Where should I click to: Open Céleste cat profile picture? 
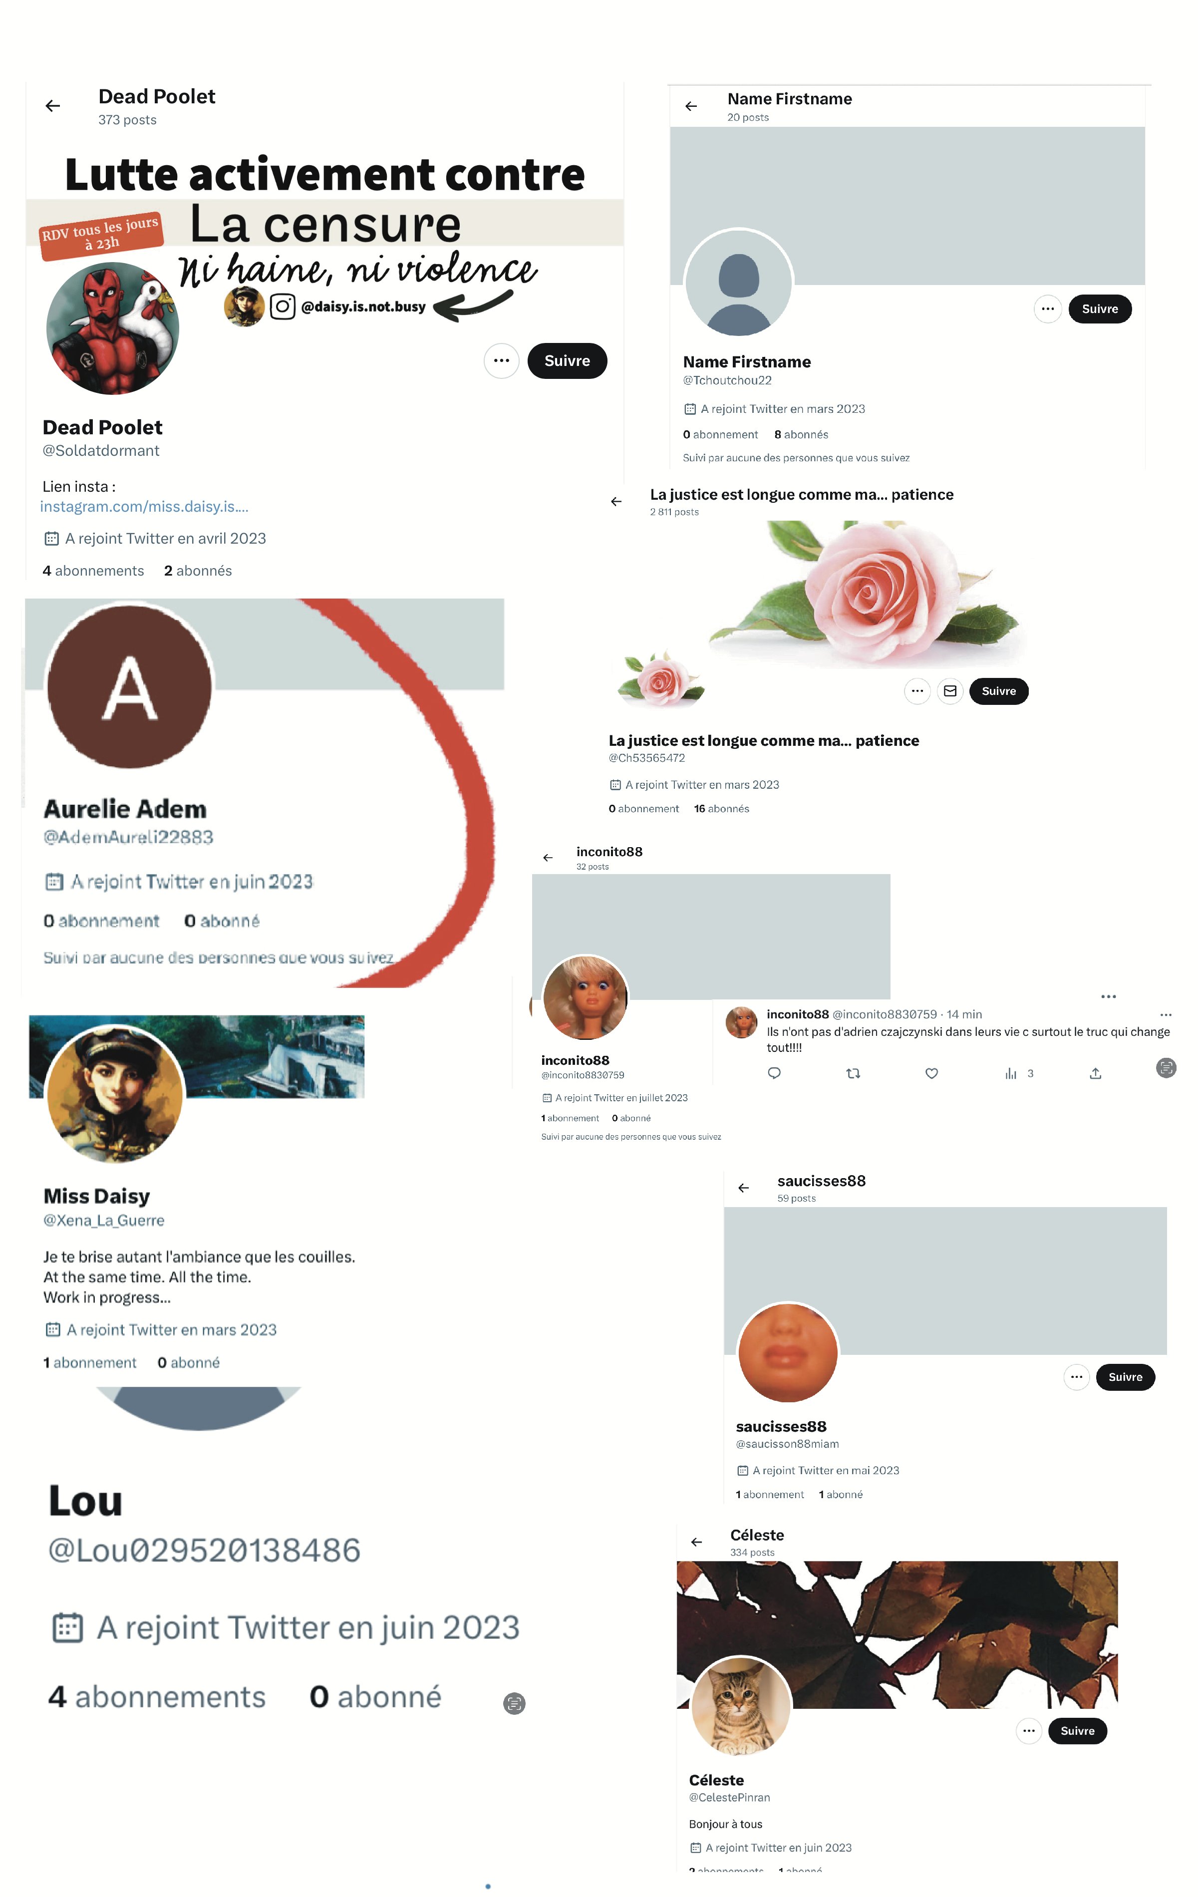tap(741, 1706)
